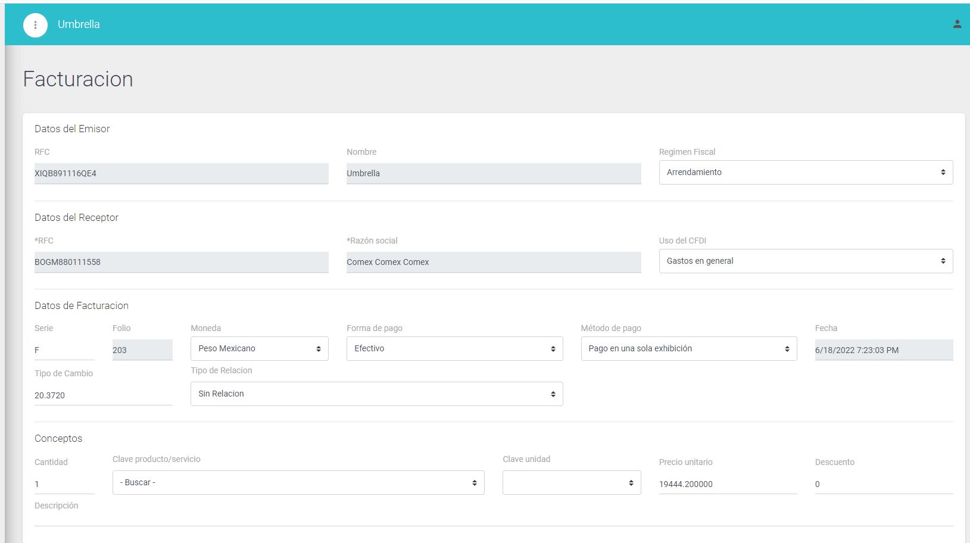The image size is (970, 543).
Task: Open the Uso del CFDI dropdown
Action: coord(806,261)
